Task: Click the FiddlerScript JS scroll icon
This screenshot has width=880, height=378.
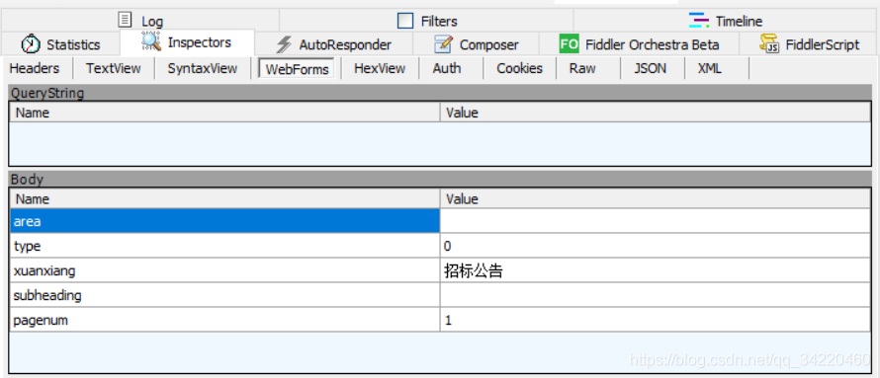Action: point(770,43)
